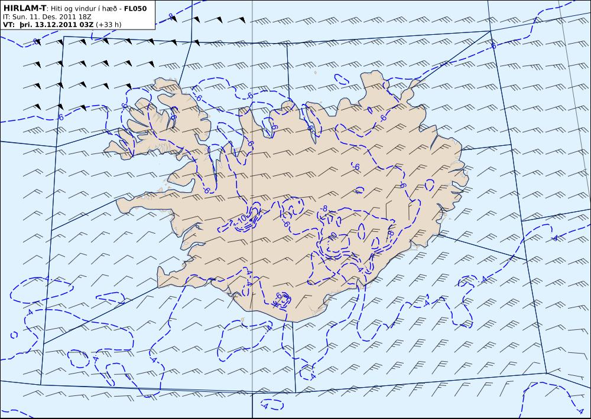Image resolution: width=591 pixels, height=419 pixels.
Task: Click the valid time 'þri. 13.12.2011 03Z'
Action: tap(57, 25)
